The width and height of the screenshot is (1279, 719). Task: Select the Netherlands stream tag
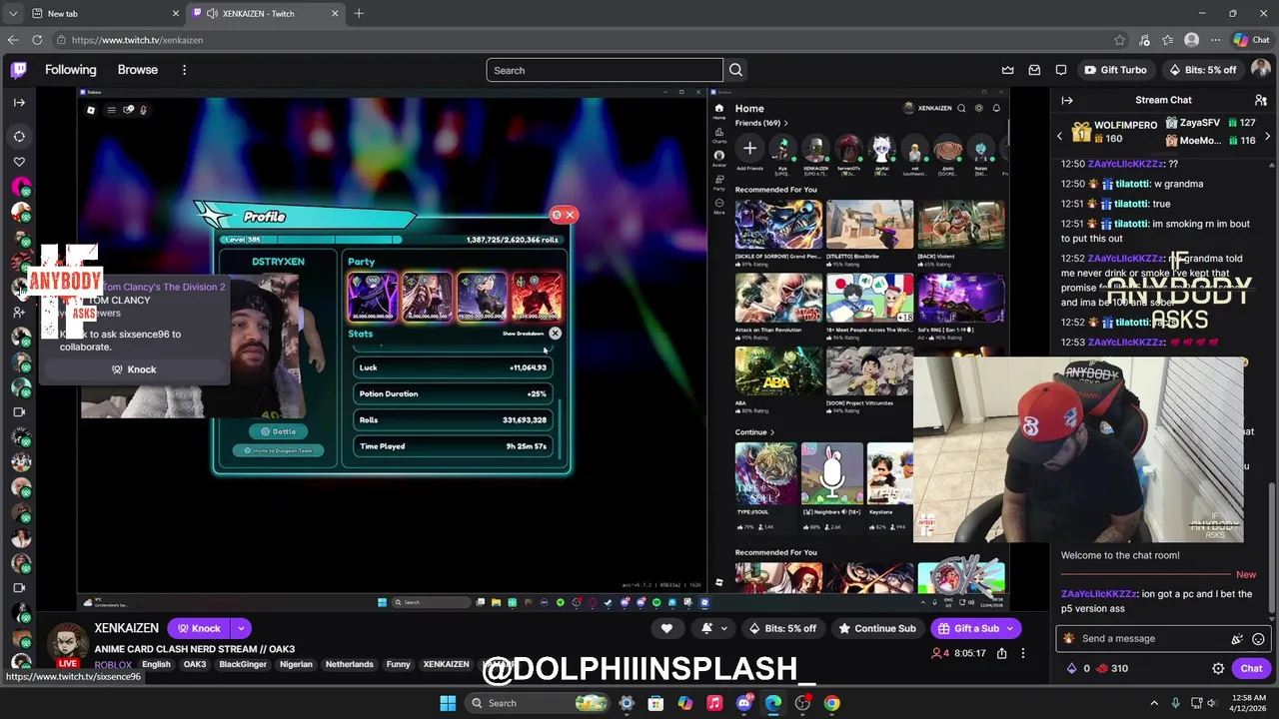tap(350, 665)
